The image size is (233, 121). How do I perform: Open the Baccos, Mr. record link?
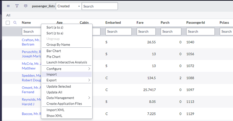31,114
